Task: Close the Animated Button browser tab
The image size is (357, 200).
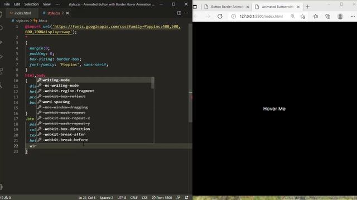Action: tap(298, 7)
